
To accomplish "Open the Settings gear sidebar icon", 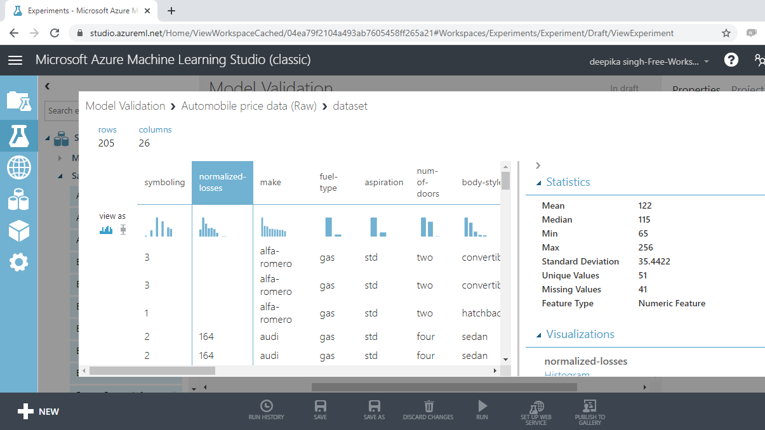I will [18, 262].
